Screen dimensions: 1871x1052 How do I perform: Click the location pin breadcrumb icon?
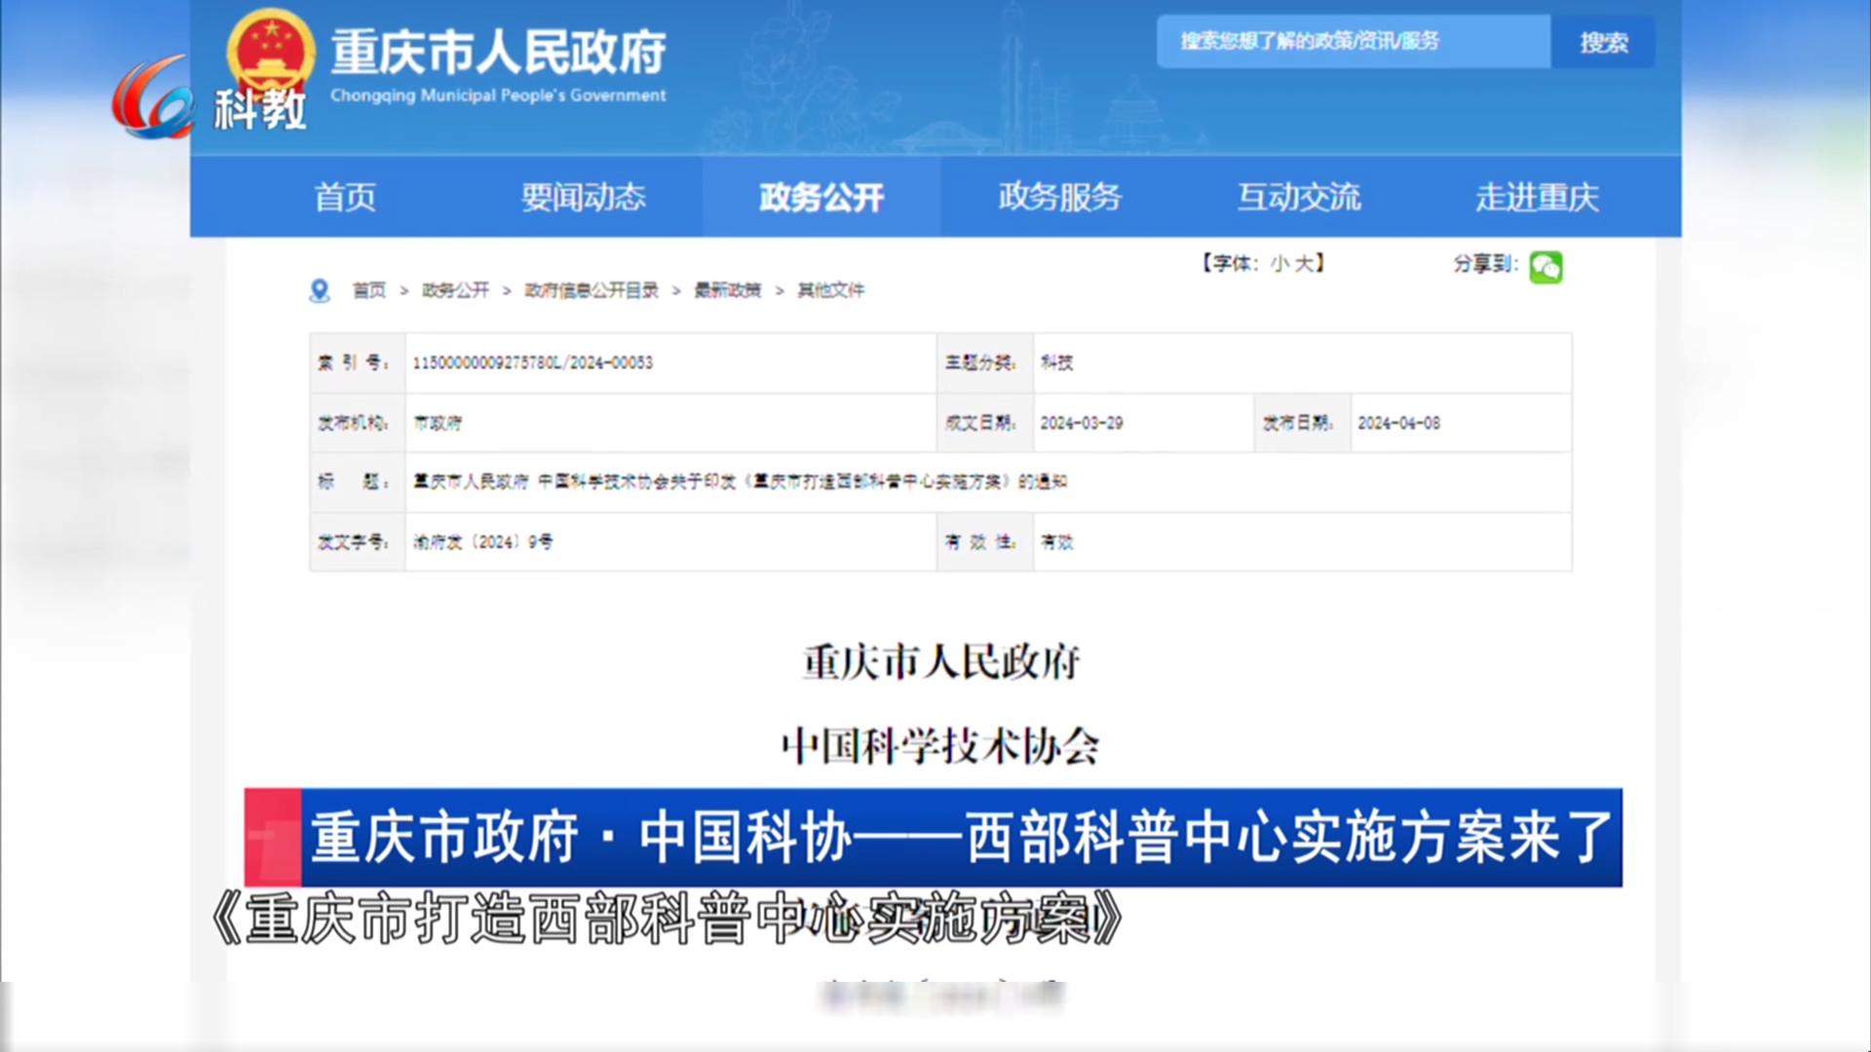click(319, 290)
